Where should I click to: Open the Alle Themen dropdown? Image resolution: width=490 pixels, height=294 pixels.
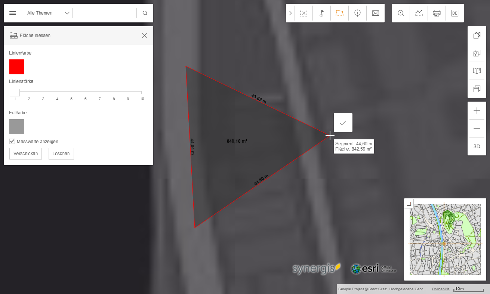click(x=49, y=13)
